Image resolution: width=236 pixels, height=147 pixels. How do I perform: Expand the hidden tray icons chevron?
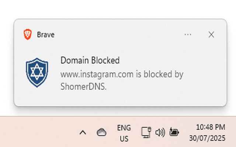83,132
